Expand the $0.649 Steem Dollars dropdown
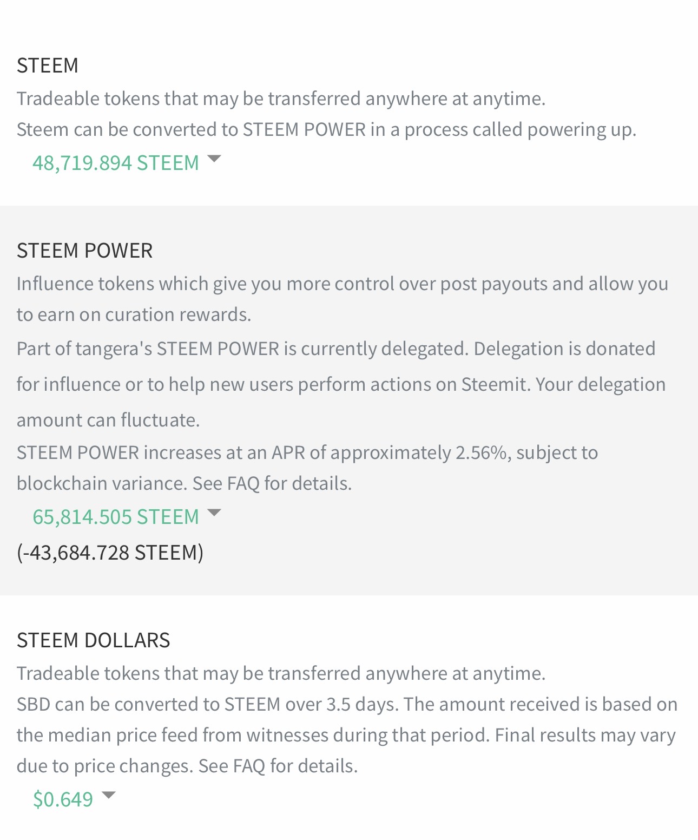Image resolution: width=698 pixels, height=840 pixels. pos(74,799)
